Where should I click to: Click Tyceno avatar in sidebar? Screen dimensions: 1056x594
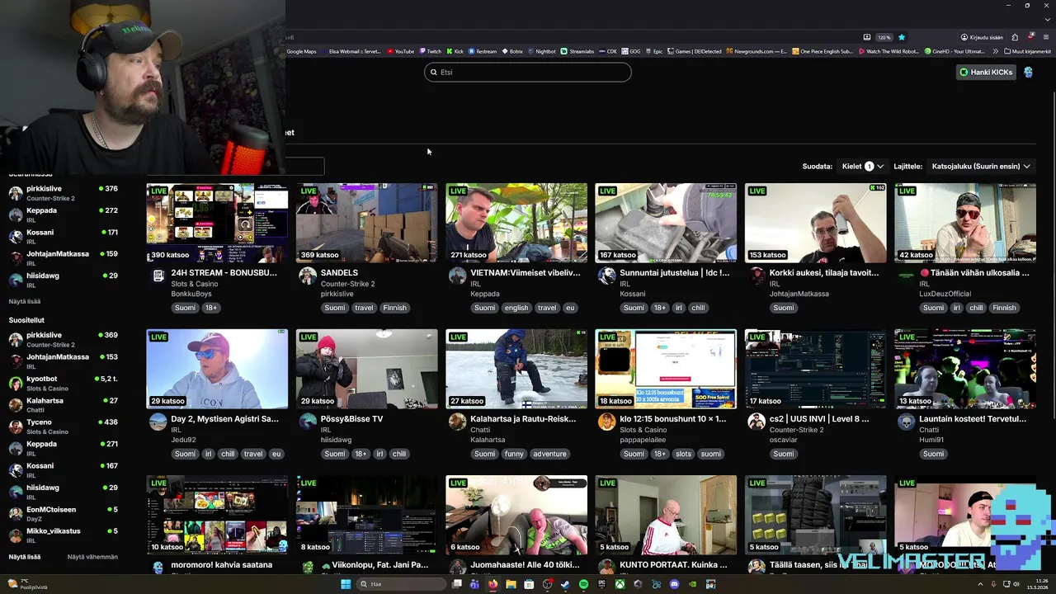point(16,427)
